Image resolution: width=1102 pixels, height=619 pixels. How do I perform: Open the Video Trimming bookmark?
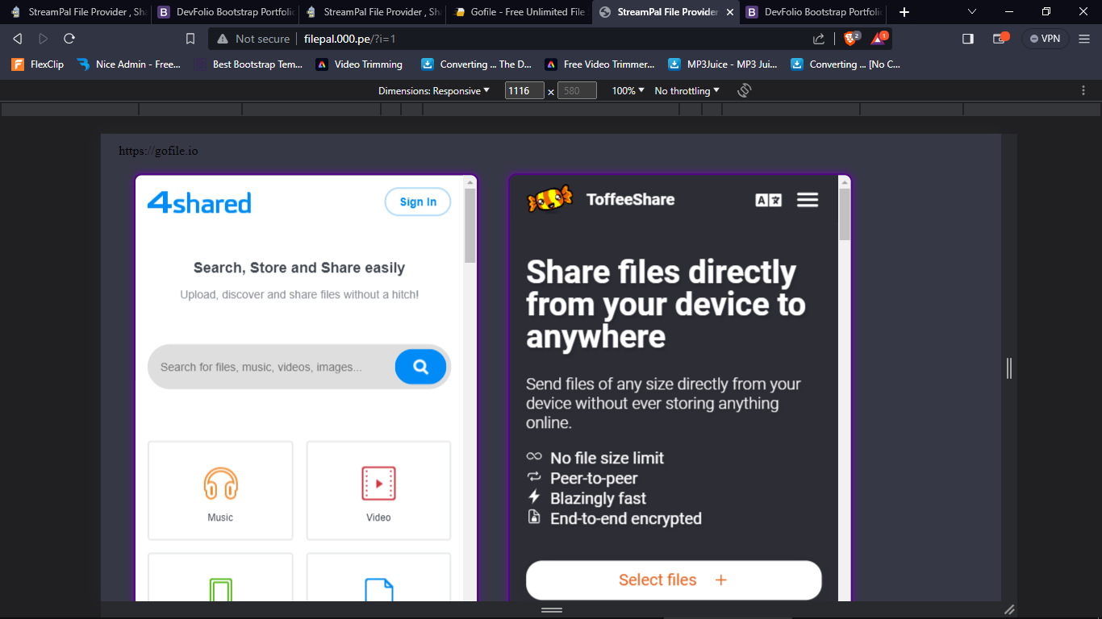tap(359, 64)
